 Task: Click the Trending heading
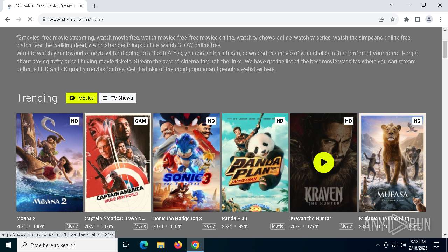[x=37, y=98]
